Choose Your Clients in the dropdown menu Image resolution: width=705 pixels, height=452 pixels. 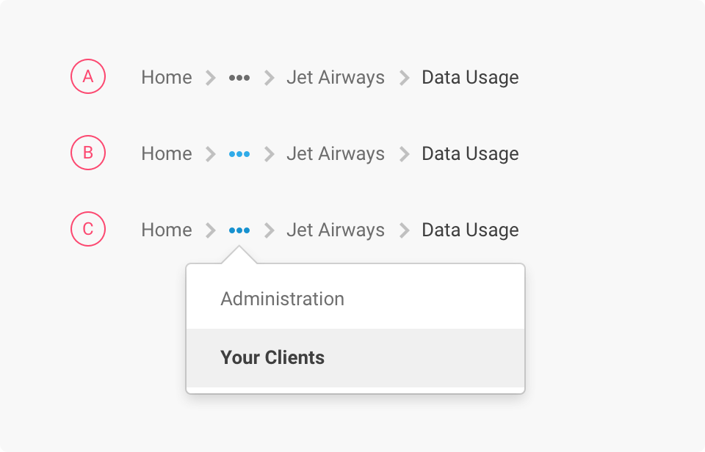pos(355,358)
